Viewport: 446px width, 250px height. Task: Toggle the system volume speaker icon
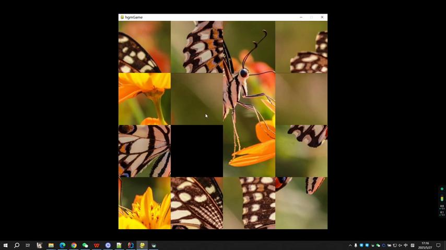[400, 245]
